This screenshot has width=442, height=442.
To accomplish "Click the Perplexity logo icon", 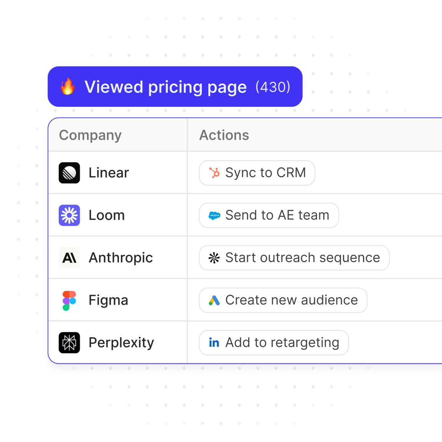I will (69, 343).
